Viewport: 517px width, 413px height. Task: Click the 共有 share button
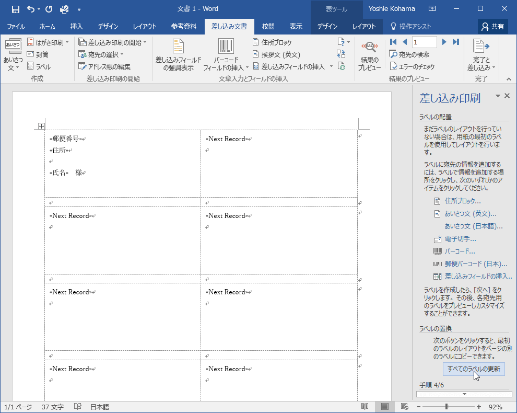(x=493, y=27)
